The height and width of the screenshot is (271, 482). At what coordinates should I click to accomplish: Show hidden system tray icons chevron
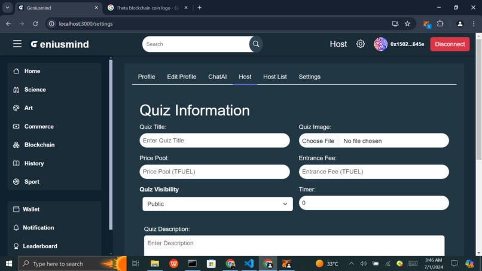point(351,264)
